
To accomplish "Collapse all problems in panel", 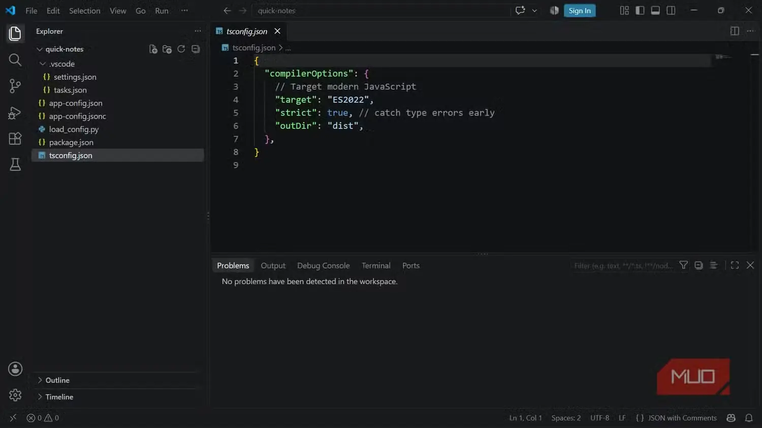I will click(698, 265).
